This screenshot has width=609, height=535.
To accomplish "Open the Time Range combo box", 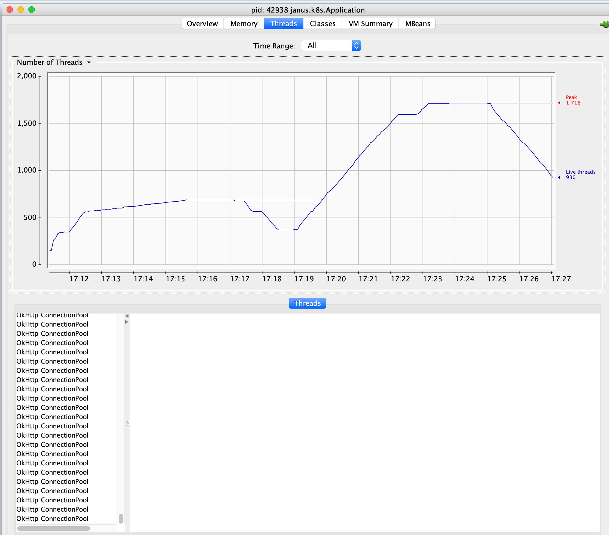I will [327, 45].
